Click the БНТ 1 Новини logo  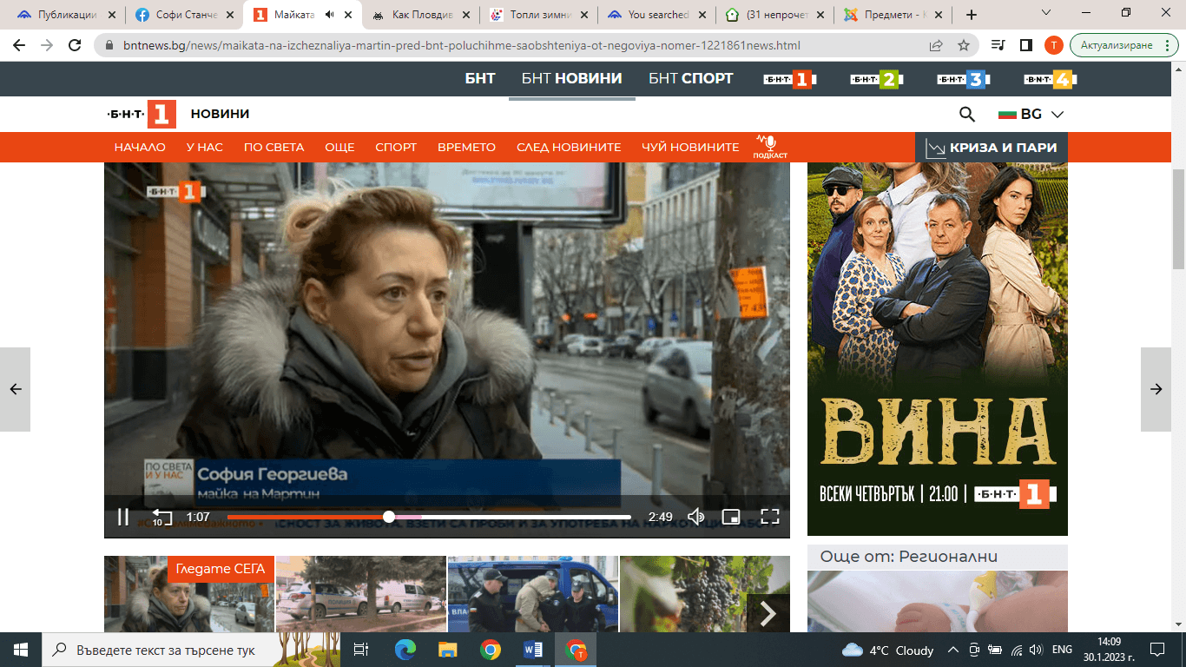[x=178, y=114]
